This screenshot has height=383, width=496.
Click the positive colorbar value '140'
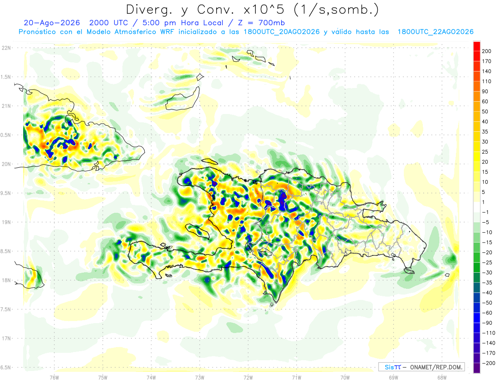tap(486, 71)
